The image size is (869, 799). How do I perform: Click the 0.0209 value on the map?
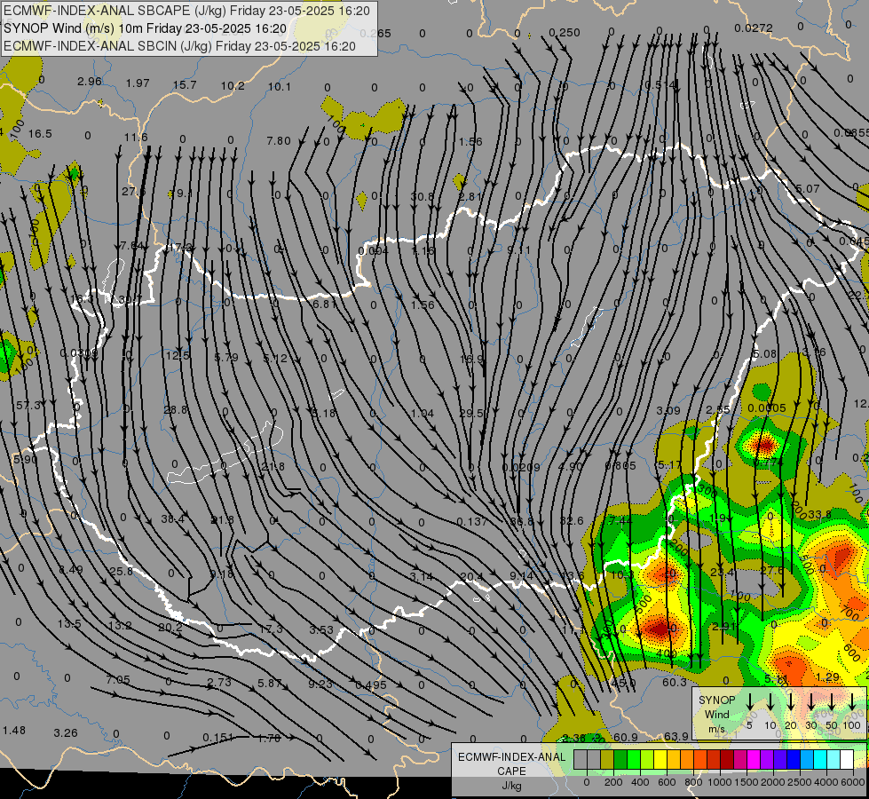(x=520, y=468)
